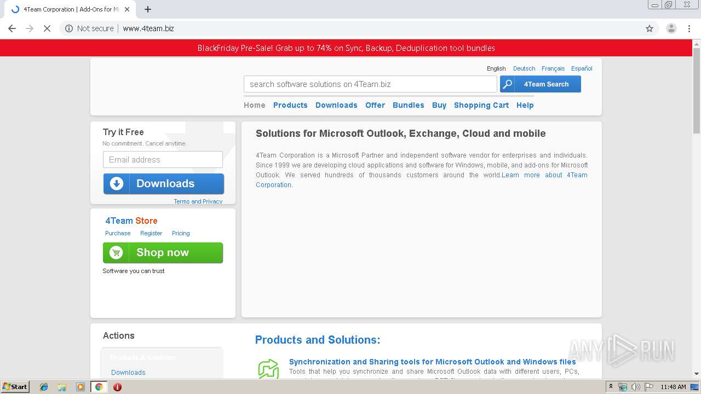Click the network tray icon
Image resolution: width=701 pixels, height=394 pixels.
623,387
